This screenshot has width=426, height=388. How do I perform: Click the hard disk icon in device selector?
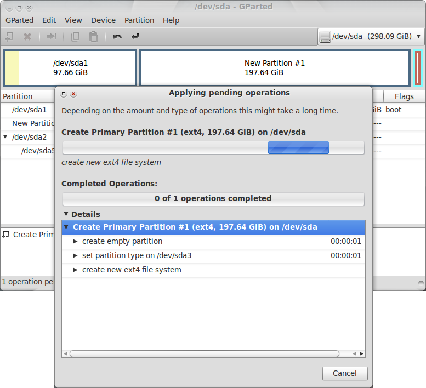pos(325,37)
